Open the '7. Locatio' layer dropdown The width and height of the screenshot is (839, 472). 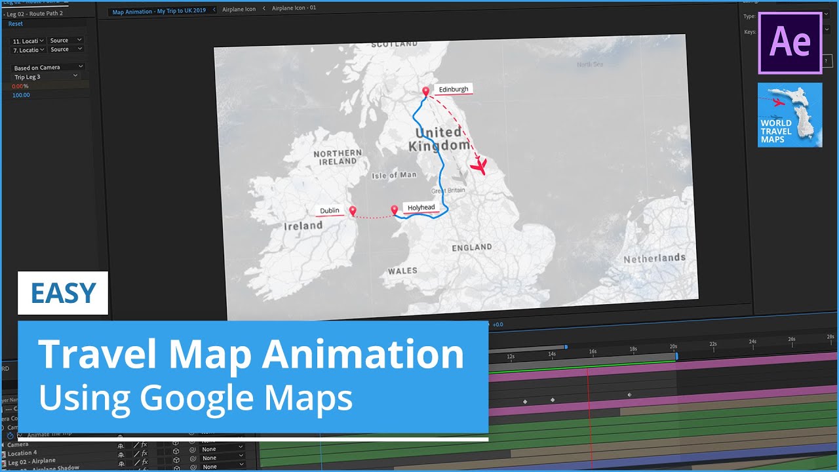[x=28, y=50]
